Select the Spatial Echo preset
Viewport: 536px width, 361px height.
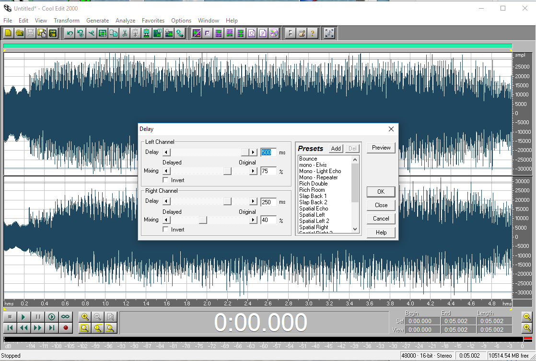pyautogui.click(x=314, y=209)
